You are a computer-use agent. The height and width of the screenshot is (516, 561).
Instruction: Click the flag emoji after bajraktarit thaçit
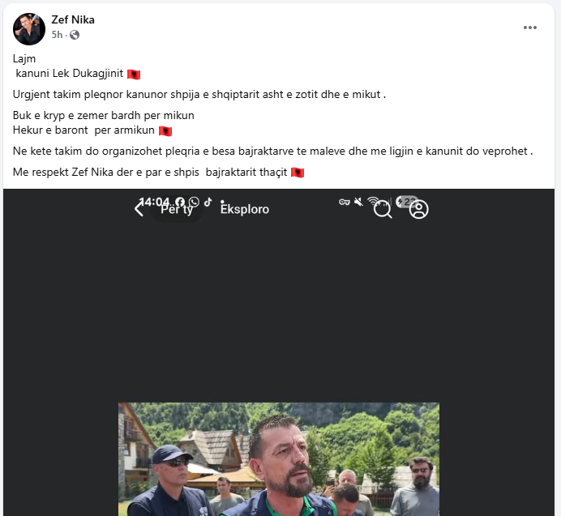298,173
